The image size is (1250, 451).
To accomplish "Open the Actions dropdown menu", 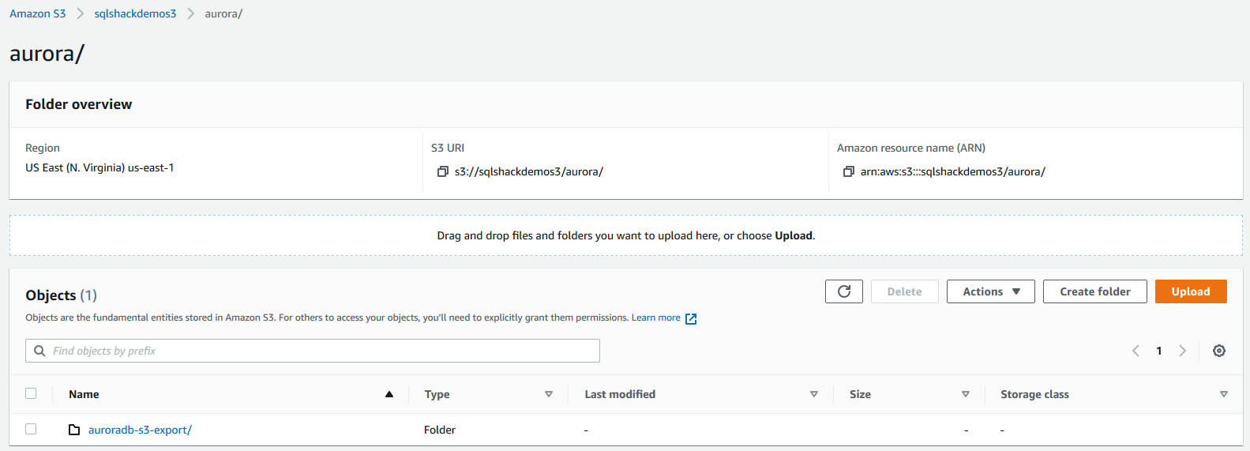I will [990, 291].
